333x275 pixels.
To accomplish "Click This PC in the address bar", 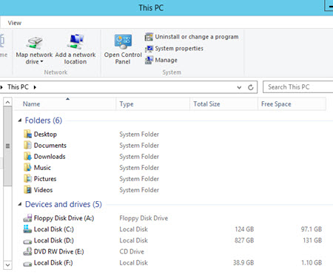I will pos(18,87).
